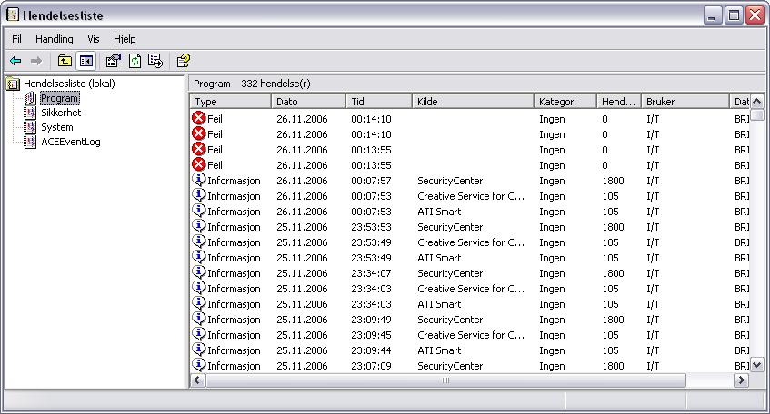Click info icon of SecurityCenter row at 23:34:07
The width and height of the screenshot is (770, 414).
199,272
